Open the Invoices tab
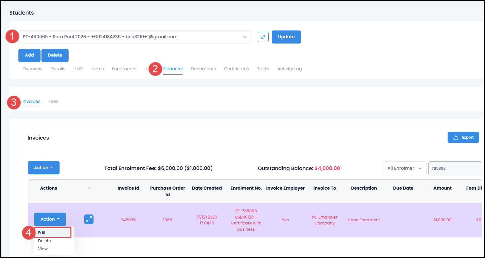The height and width of the screenshot is (258, 485). point(31,101)
